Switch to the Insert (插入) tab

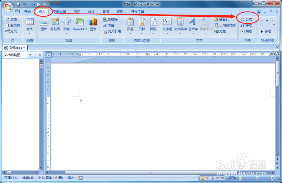click(x=42, y=12)
